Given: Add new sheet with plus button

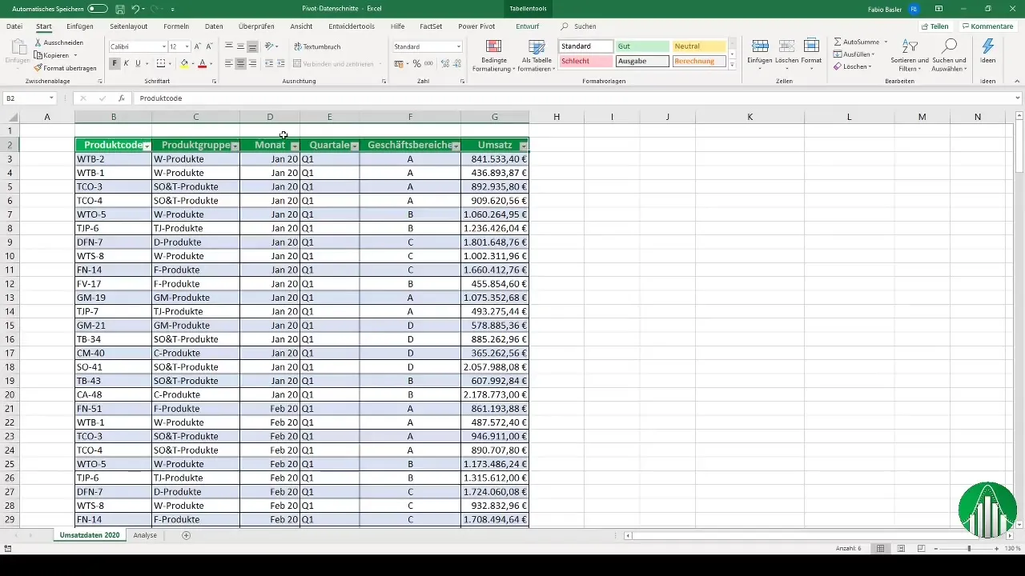Looking at the screenshot, I should coord(187,535).
